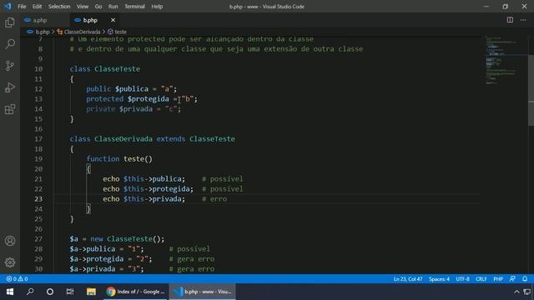Open Cortana from the taskbar
This screenshot has height=300, width=534.
50,292
